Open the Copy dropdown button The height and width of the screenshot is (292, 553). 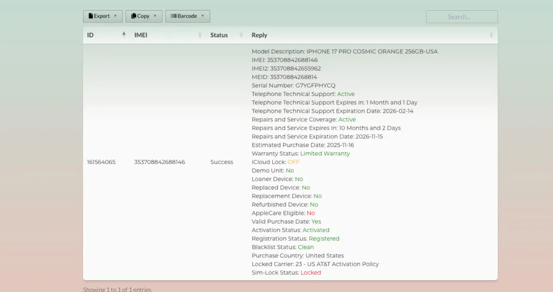[144, 16]
